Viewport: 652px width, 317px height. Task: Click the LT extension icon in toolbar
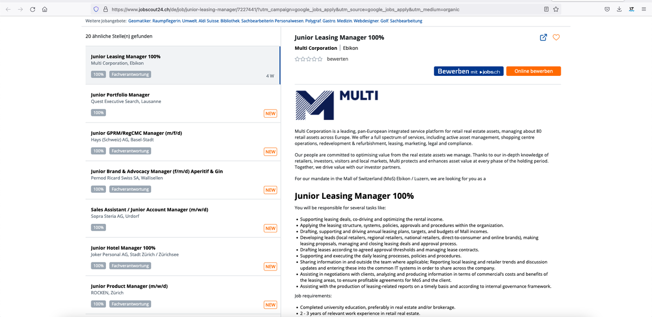[631, 9]
